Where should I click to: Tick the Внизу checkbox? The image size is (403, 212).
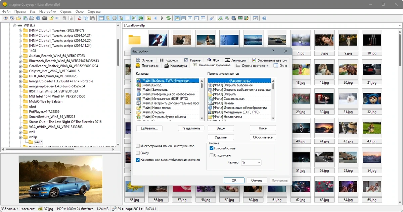tap(138, 153)
